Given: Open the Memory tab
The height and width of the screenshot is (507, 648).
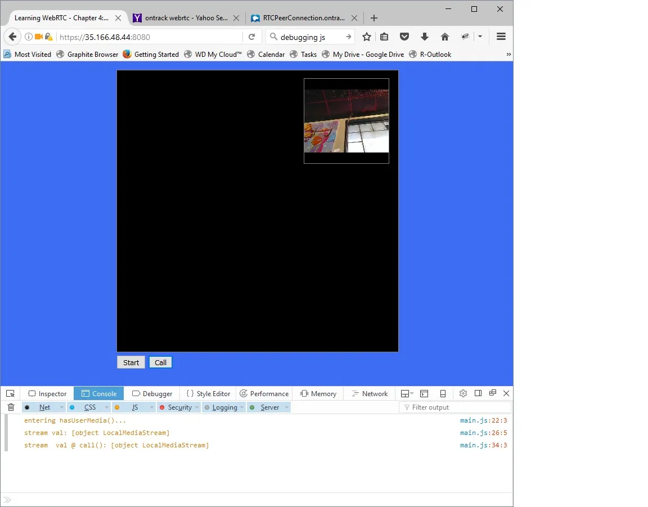Looking at the screenshot, I should point(318,394).
